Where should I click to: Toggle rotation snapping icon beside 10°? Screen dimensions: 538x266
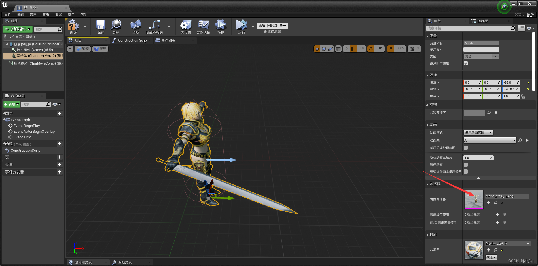(371, 49)
